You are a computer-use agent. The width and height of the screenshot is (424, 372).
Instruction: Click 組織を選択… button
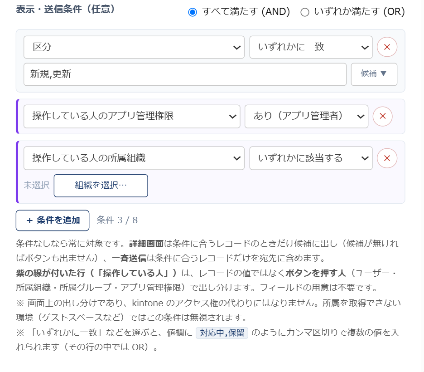101,186
